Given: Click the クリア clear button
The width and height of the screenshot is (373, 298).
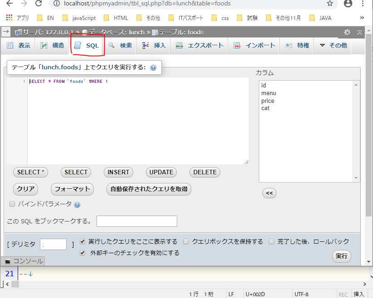Looking at the screenshot, I should click(25, 189).
